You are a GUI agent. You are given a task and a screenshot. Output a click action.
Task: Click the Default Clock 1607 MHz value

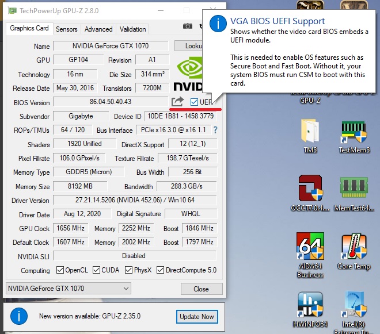point(70,242)
